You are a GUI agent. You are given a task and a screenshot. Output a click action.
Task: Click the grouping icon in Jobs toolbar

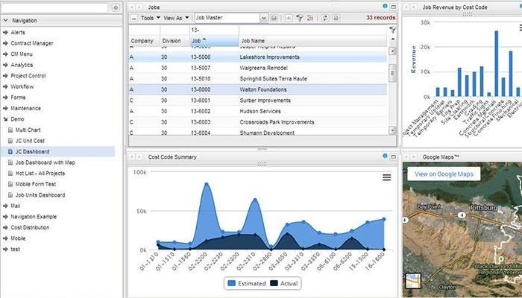pyautogui.click(x=310, y=18)
